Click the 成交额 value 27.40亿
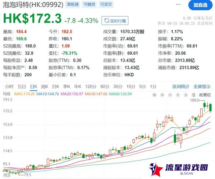 pyautogui.click(x=128, y=39)
